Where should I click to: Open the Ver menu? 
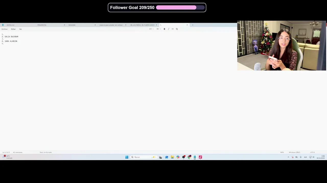[x=20, y=29]
